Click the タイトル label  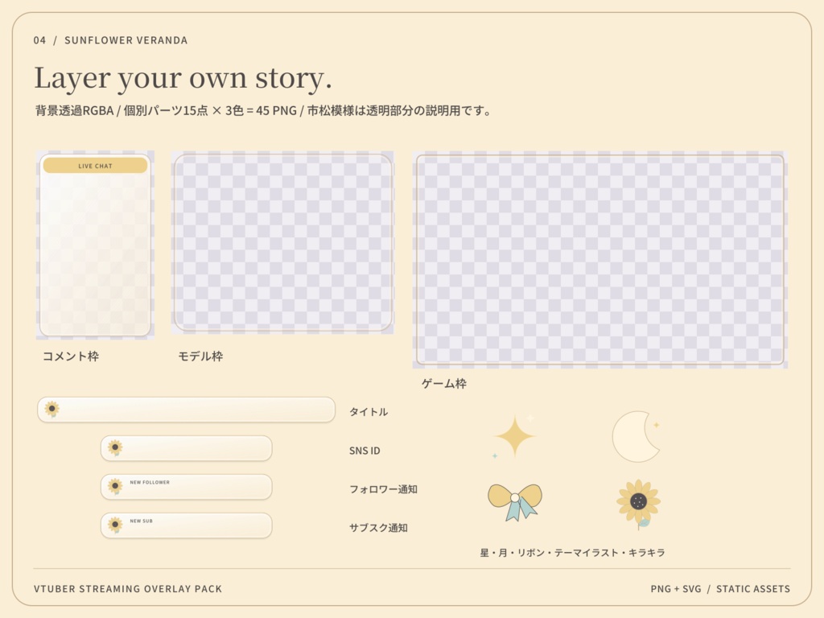[x=369, y=412]
